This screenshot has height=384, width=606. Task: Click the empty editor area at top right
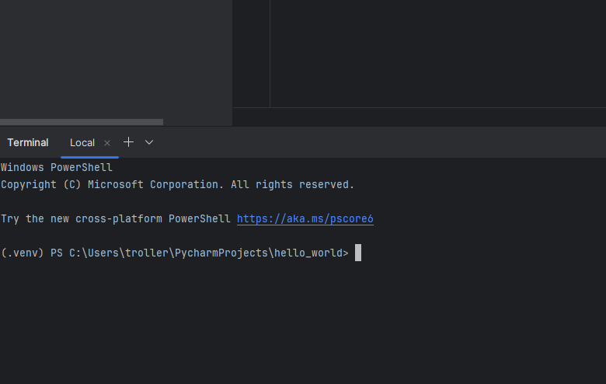click(x=435, y=51)
